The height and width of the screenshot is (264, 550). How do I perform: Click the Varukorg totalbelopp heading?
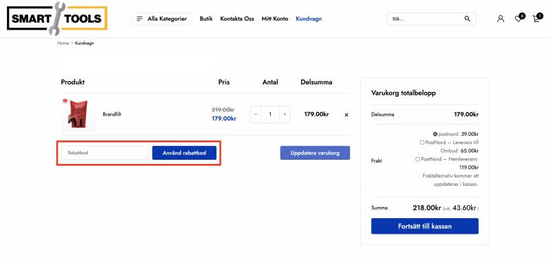click(404, 93)
